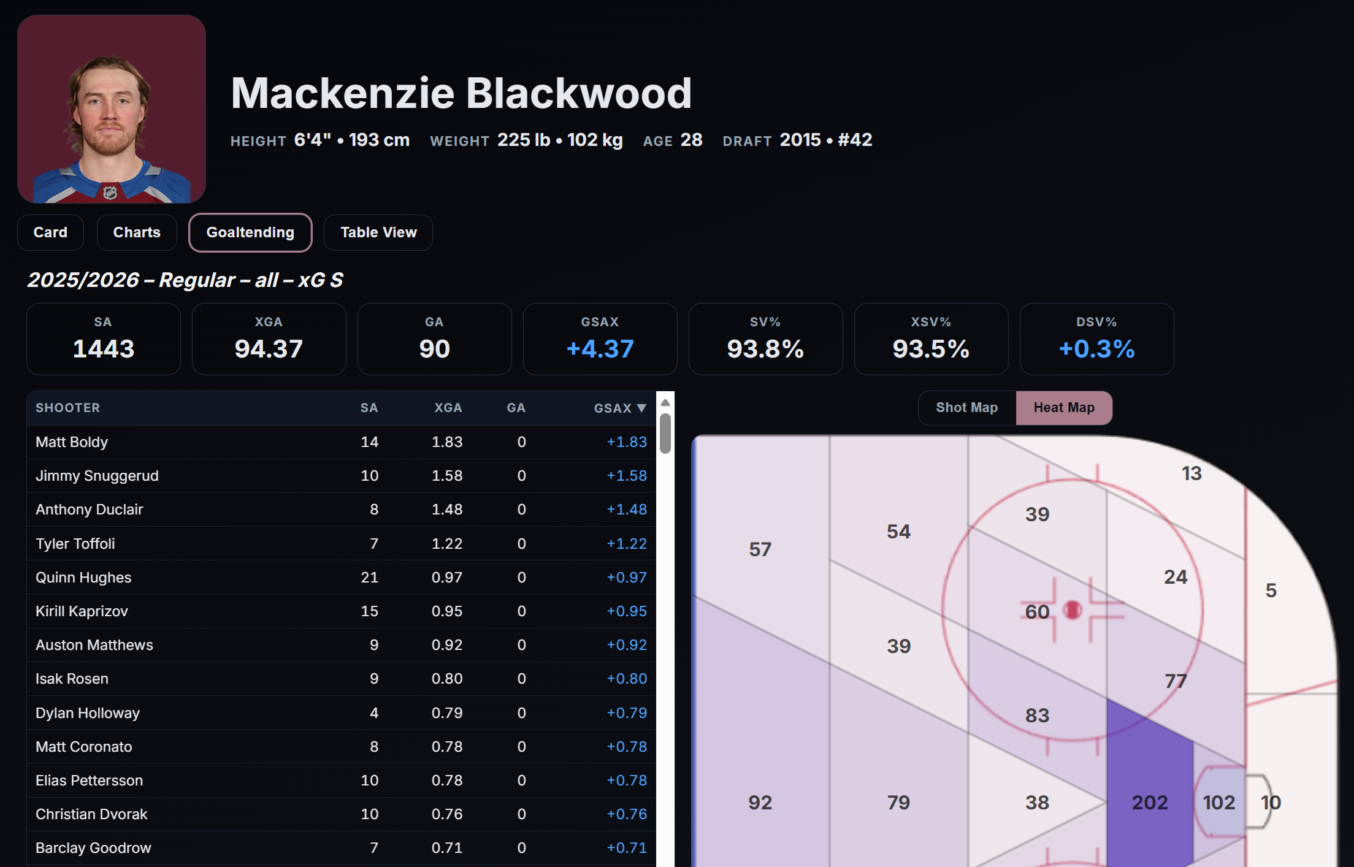Switch to Shot Map view
This screenshot has height=867, width=1354.
pyautogui.click(x=966, y=408)
